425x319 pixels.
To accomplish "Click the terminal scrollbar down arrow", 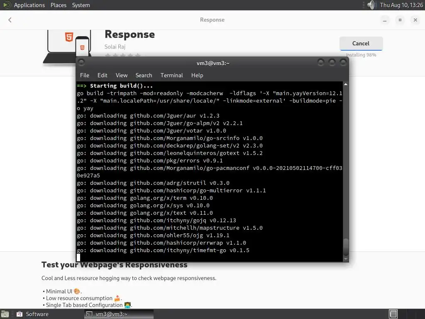I will (x=346, y=259).
